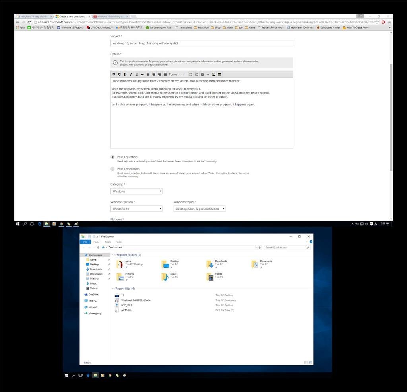This screenshot has width=407, height=392.
Task: Redo in the Details editor toolbar
Action: (119, 74)
